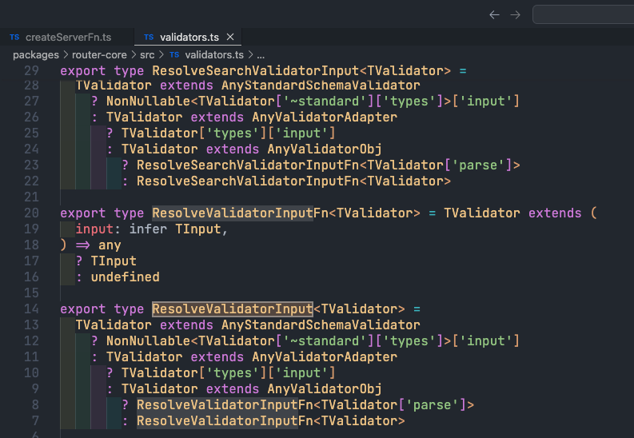The height and width of the screenshot is (438, 634).
Task: Go forward with the right arrow
Action: click(x=515, y=15)
